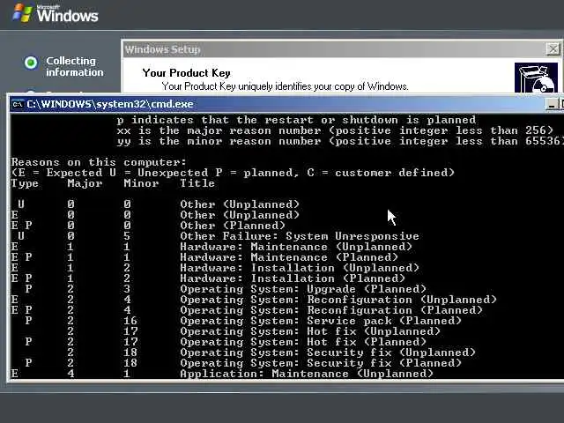Click the 'Minor' column header
Screen dimensions: 564x423
pyautogui.click(x=141, y=184)
